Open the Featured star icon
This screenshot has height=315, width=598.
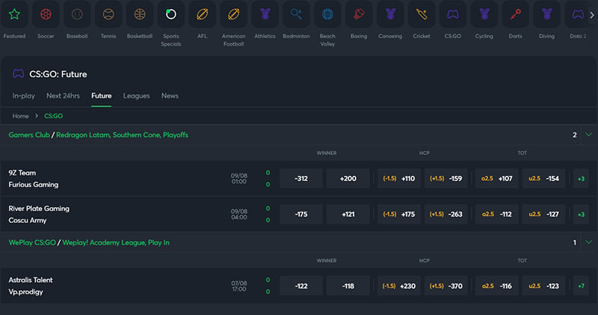pyautogui.click(x=14, y=14)
